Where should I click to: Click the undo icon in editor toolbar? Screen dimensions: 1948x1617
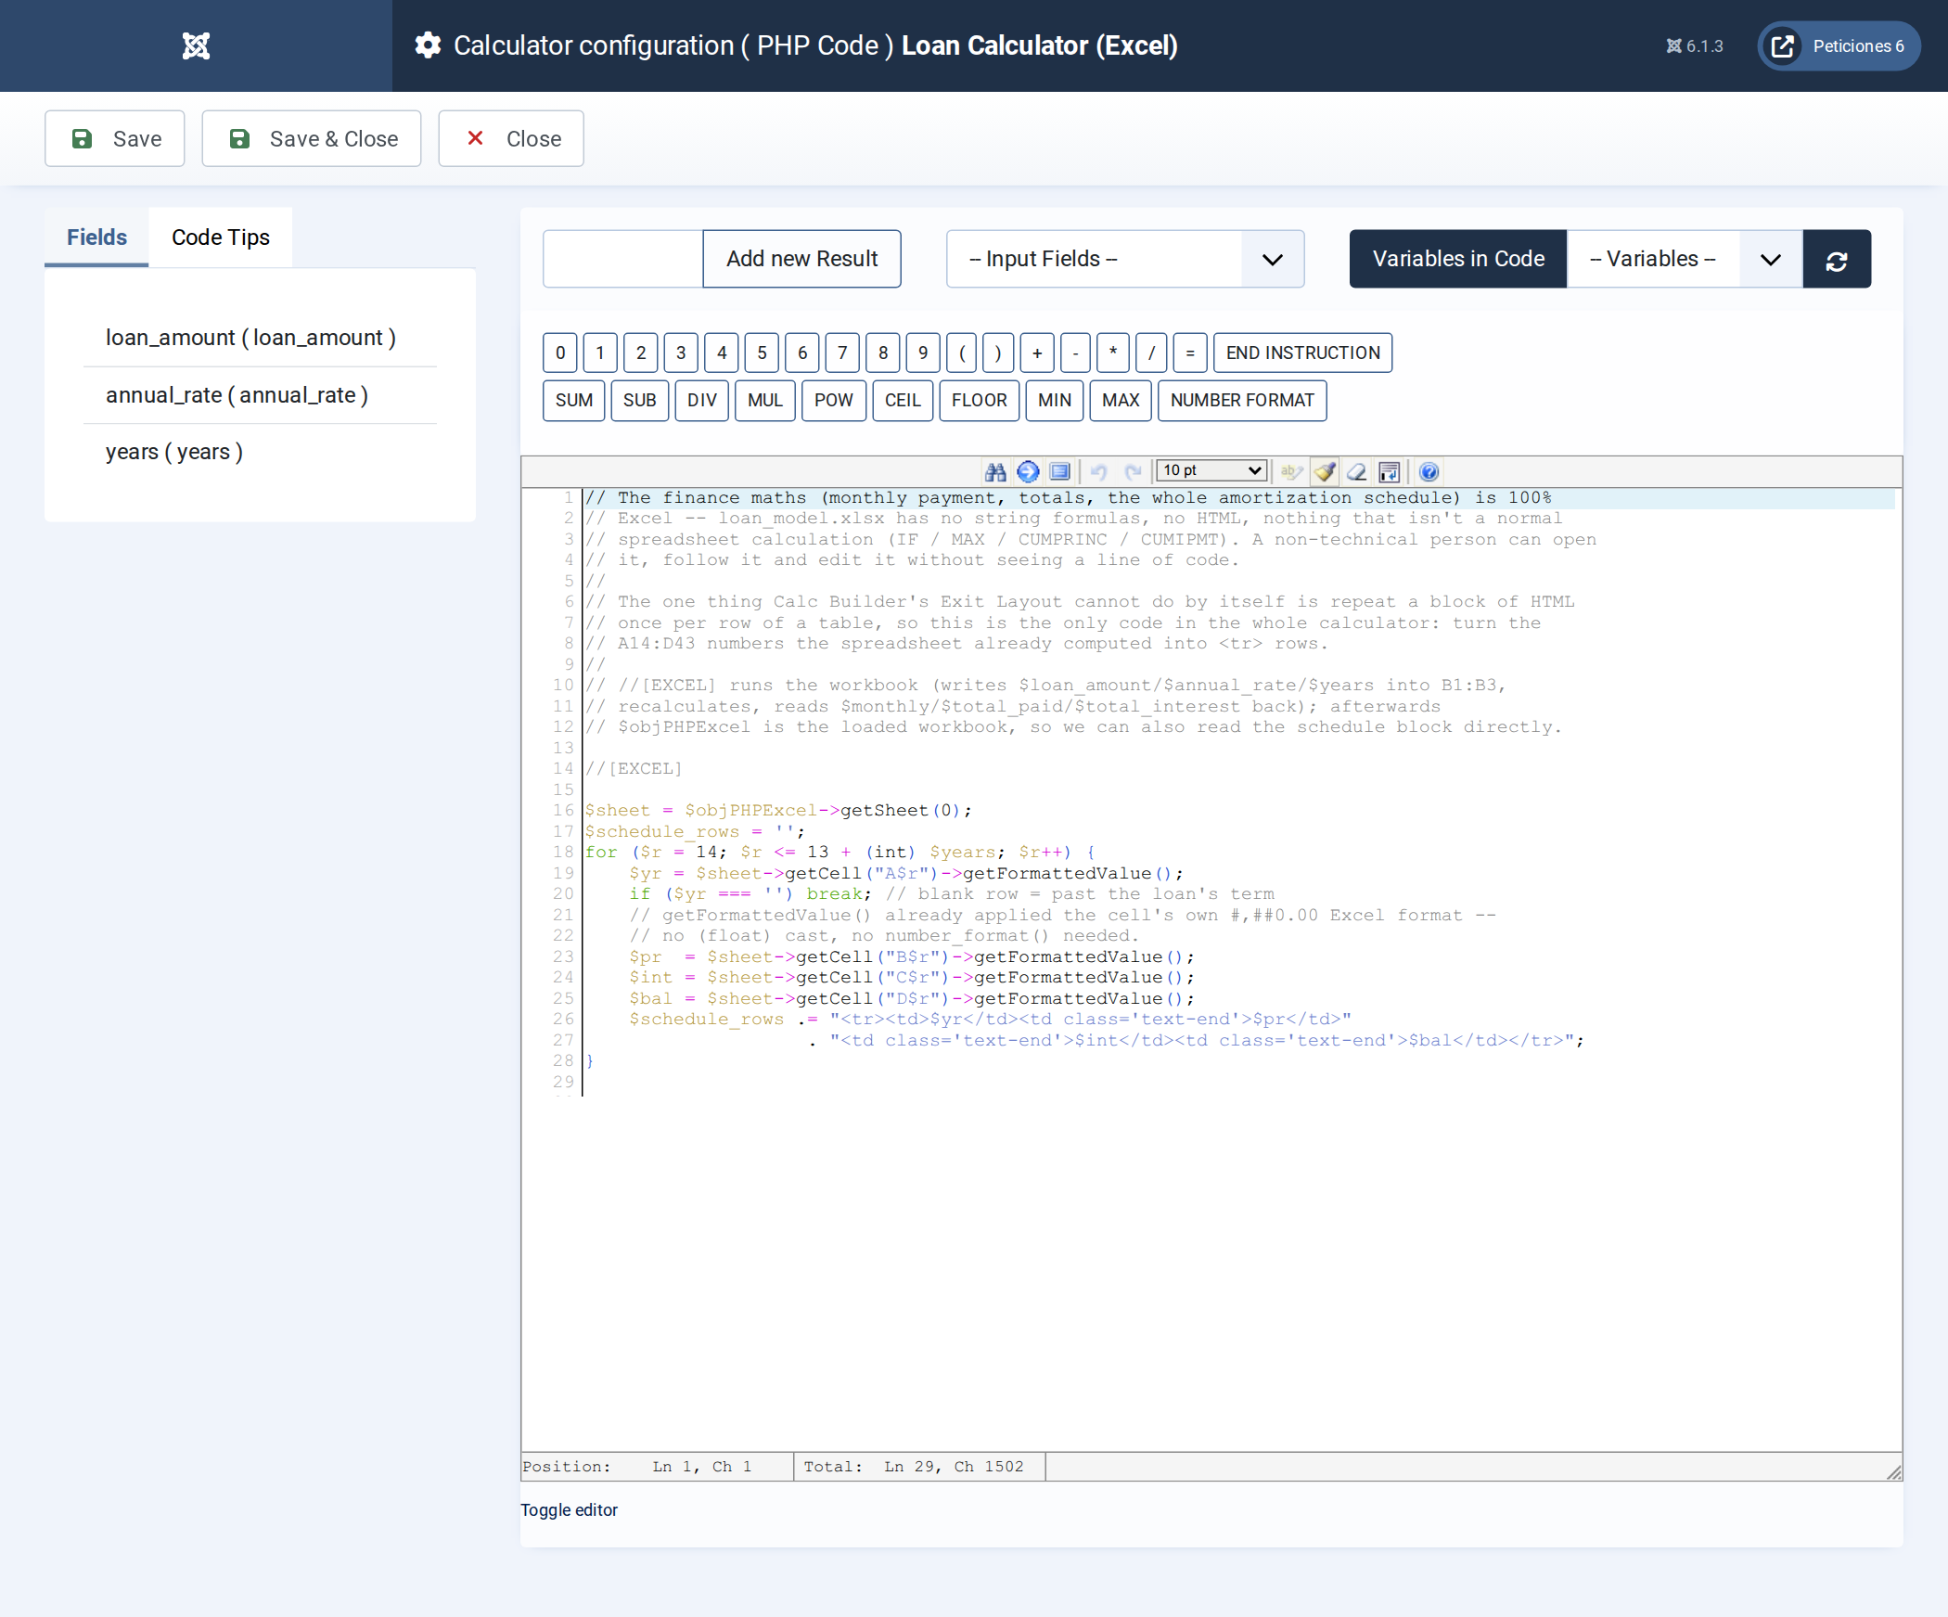pyautogui.click(x=1099, y=471)
